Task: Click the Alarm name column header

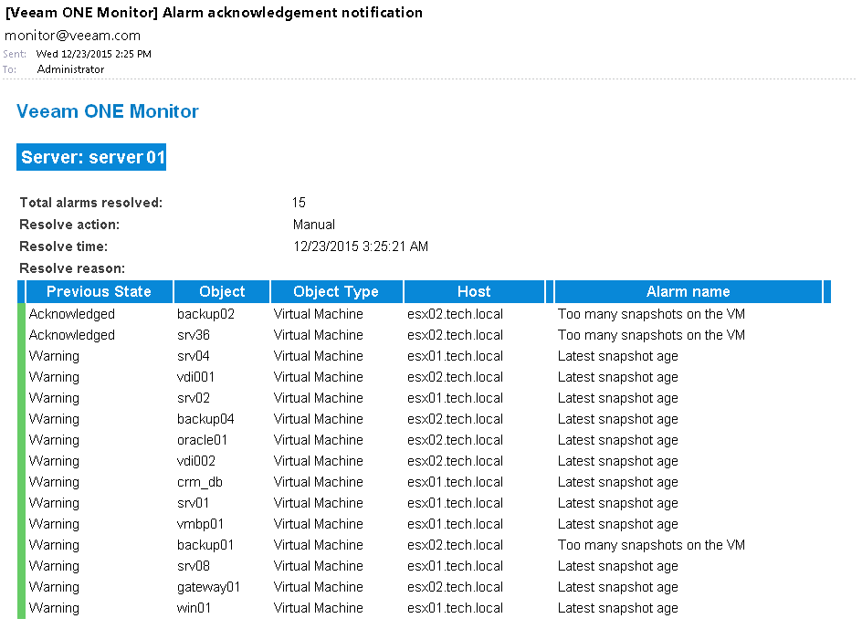Action: (x=689, y=291)
